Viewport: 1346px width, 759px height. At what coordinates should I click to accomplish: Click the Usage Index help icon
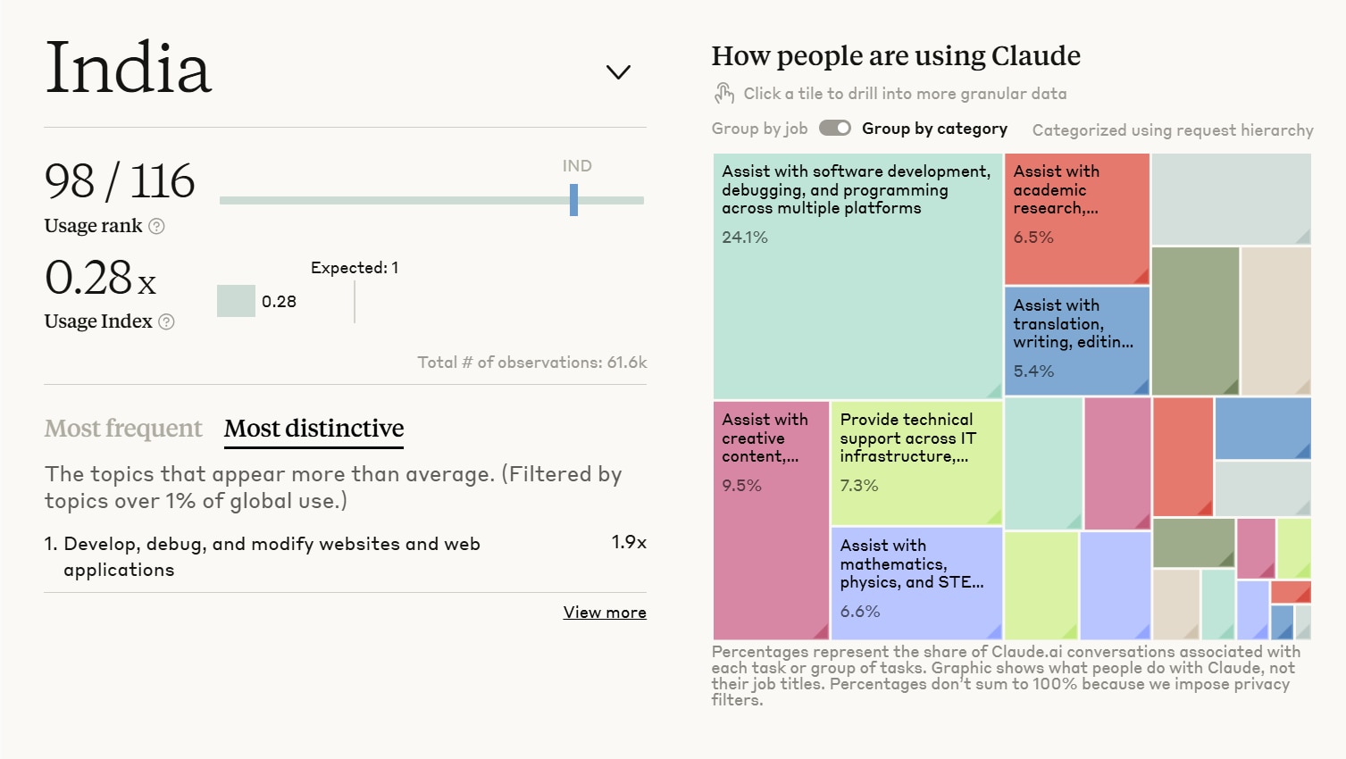pos(166,321)
